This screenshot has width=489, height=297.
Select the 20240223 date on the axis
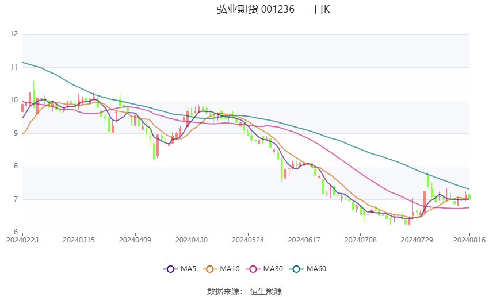22,239
